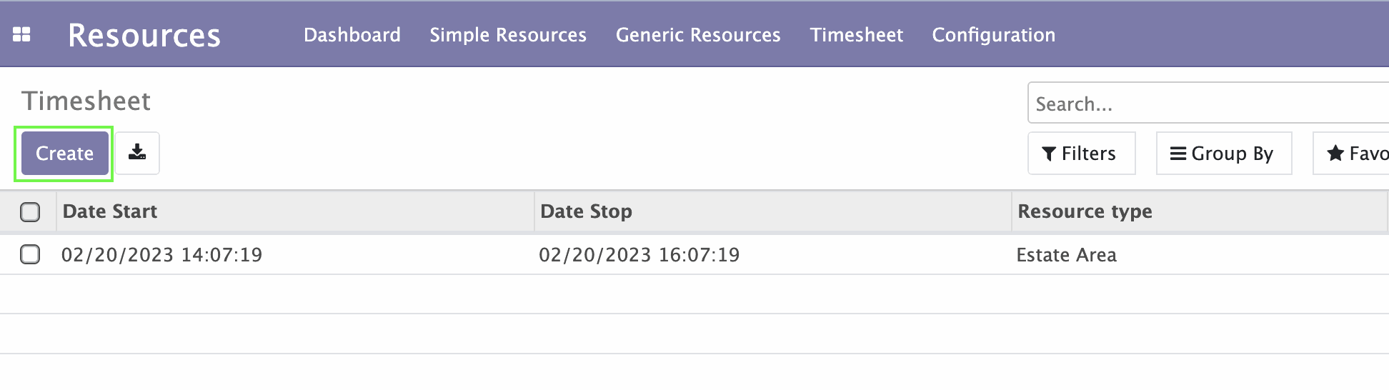Open the apps grid menu icon

click(x=21, y=34)
